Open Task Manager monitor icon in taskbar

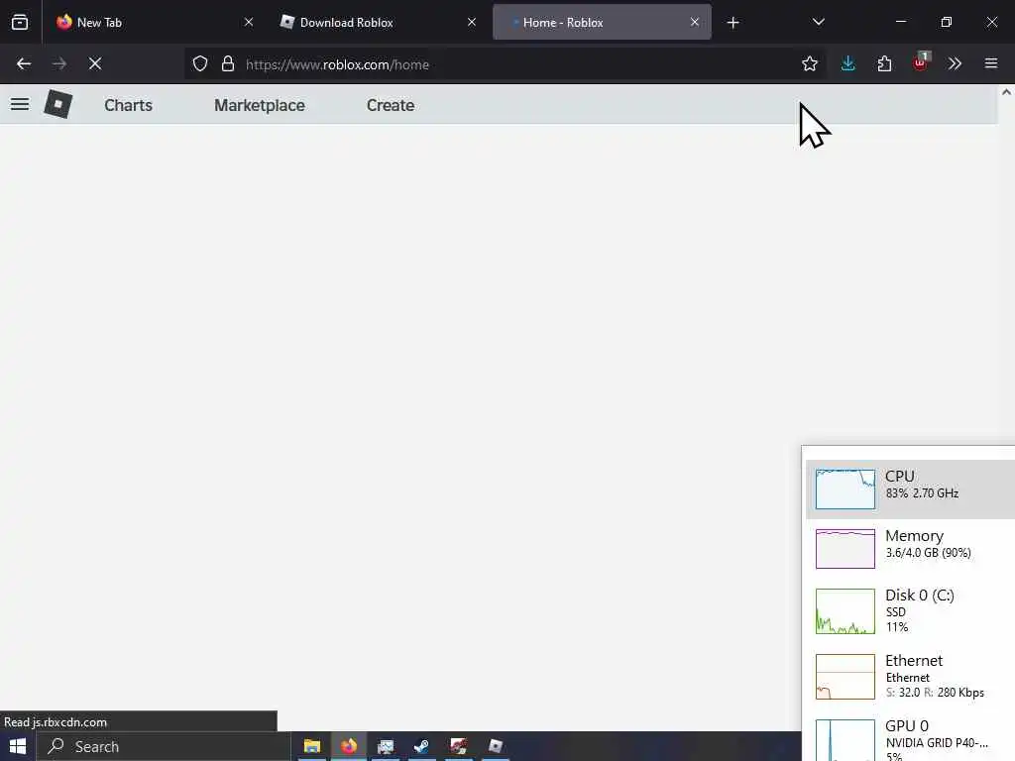point(386,746)
